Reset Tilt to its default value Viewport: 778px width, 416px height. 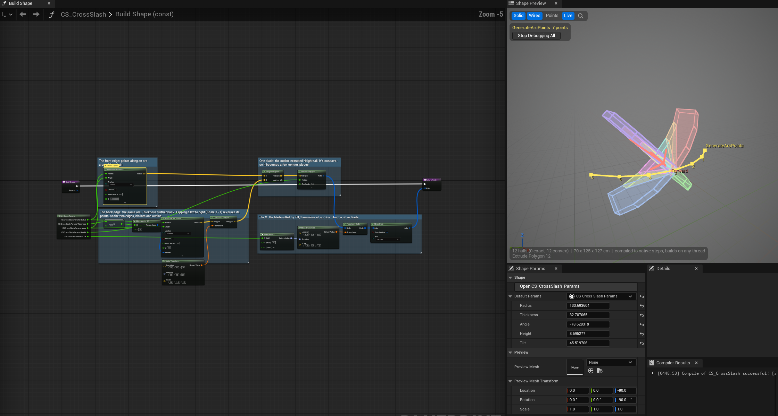click(642, 343)
